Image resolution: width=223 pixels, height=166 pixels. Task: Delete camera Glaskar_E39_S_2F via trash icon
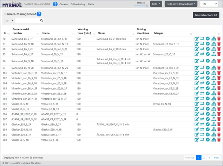[219, 124]
